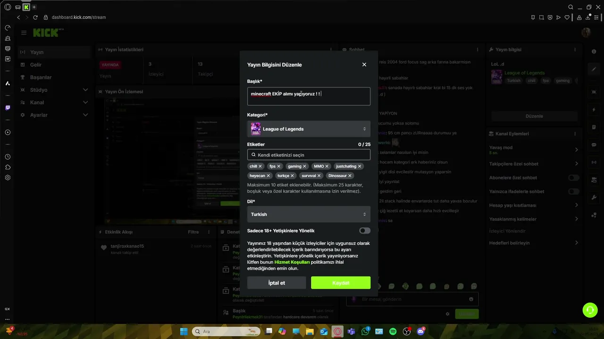Viewport: 604px width, 339px height.
Task: Open the Kategori dropdown showing League of Legends
Action: pos(309,129)
